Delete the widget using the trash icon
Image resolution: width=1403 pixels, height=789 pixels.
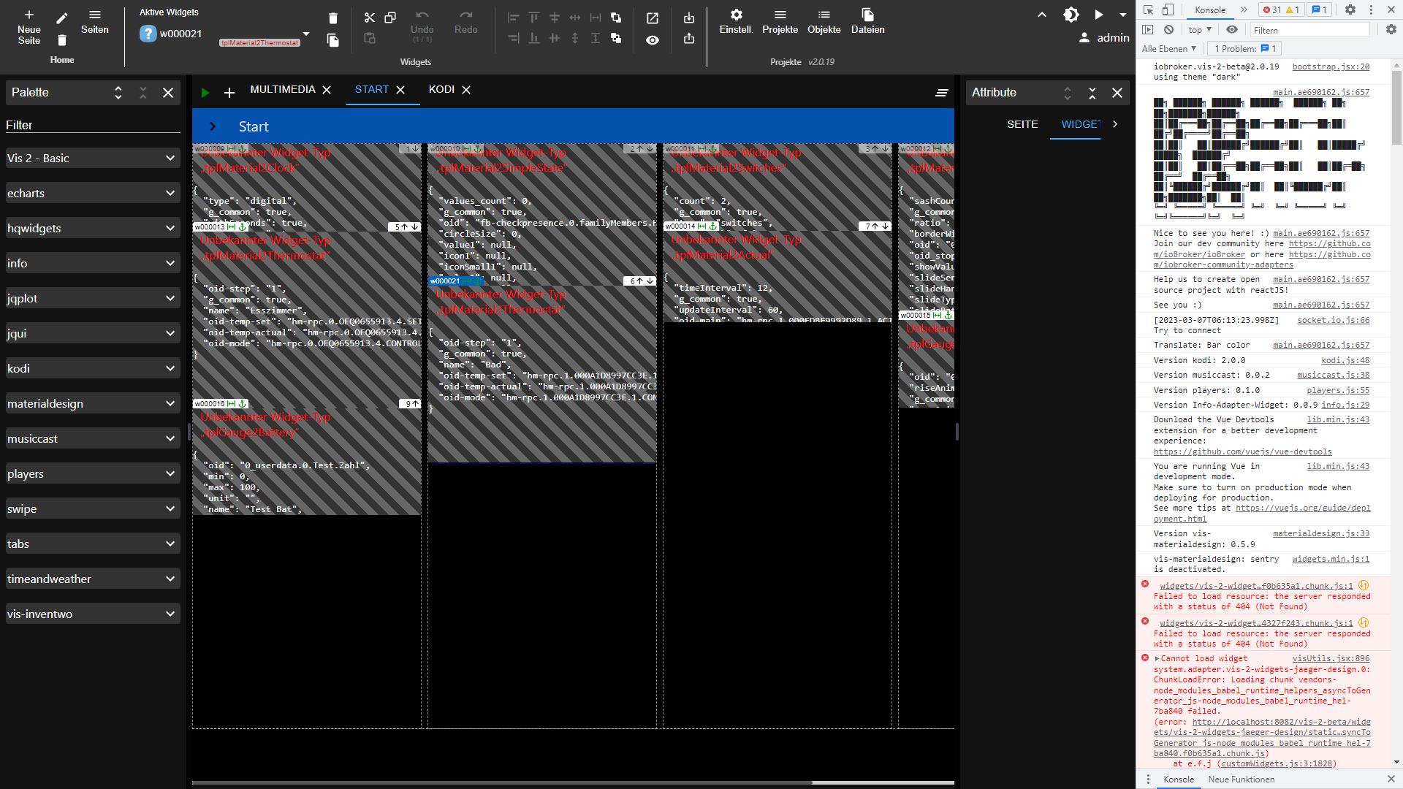click(x=333, y=18)
